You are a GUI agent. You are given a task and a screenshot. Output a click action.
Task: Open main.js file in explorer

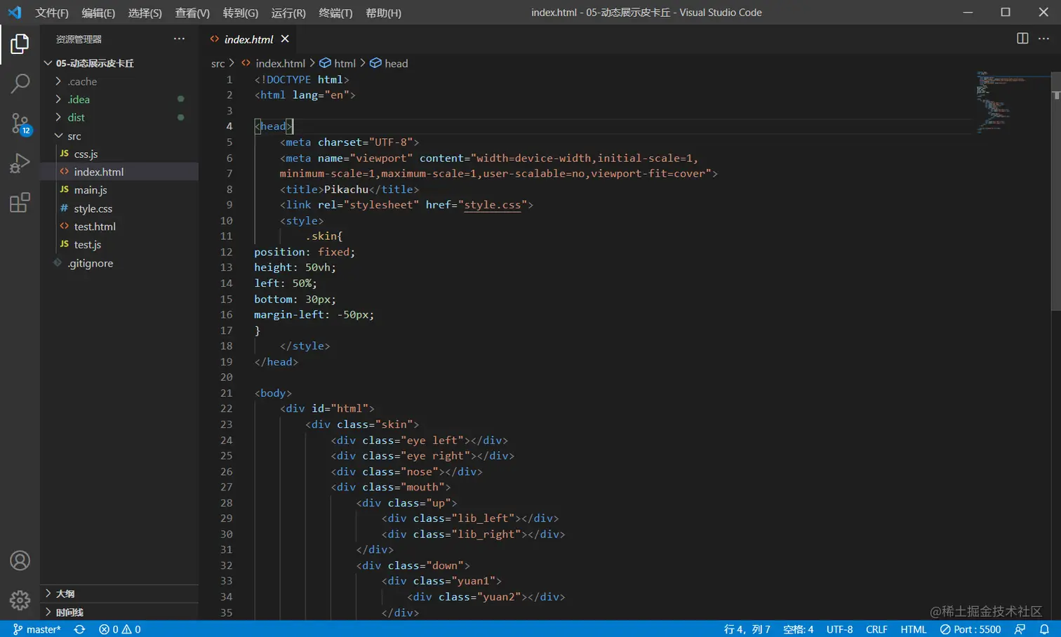tap(119, 190)
